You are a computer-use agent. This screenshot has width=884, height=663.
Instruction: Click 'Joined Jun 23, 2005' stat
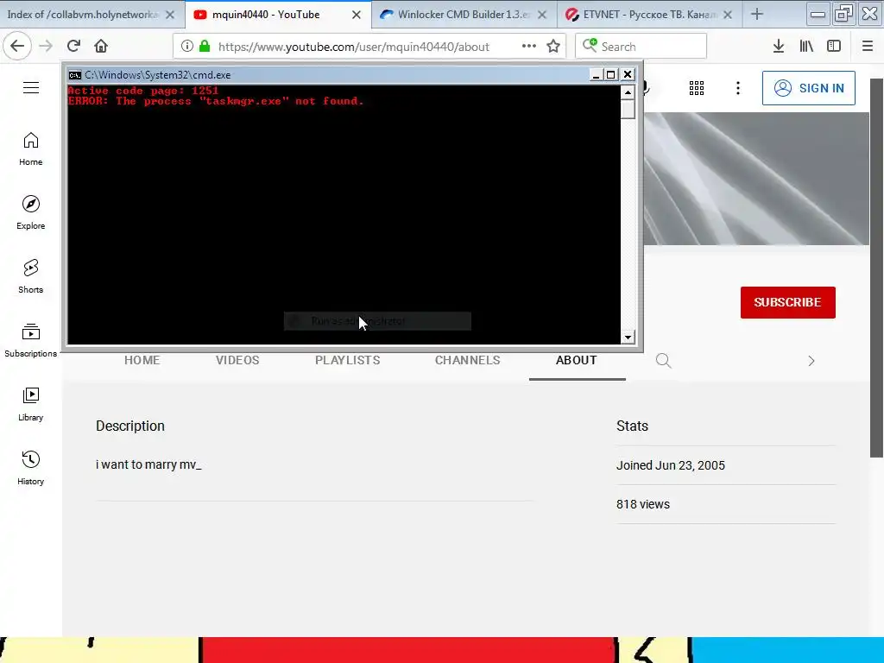coord(670,465)
